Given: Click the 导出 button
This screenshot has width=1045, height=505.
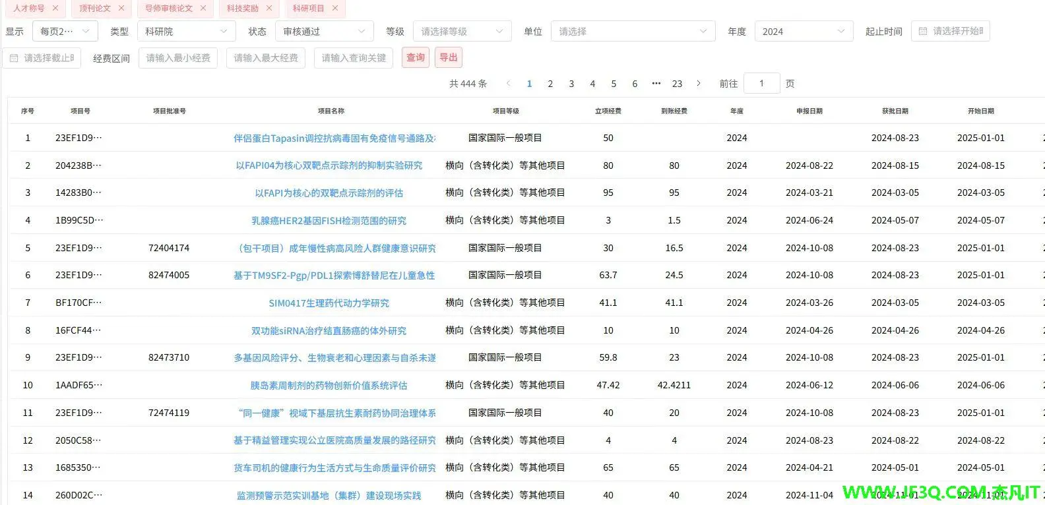Looking at the screenshot, I should (x=449, y=57).
